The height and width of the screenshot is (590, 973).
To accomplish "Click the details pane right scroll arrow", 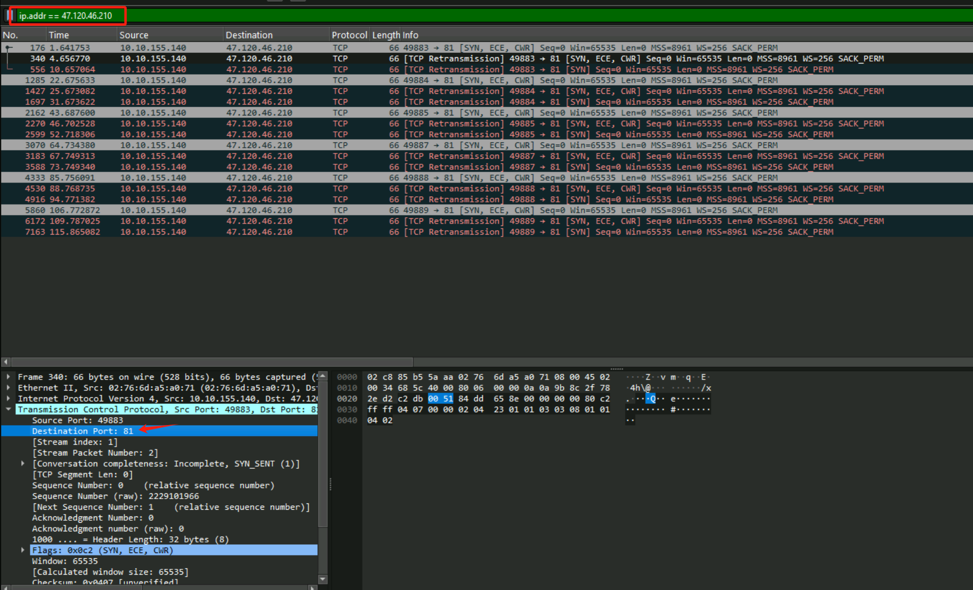I will tap(313, 587).
